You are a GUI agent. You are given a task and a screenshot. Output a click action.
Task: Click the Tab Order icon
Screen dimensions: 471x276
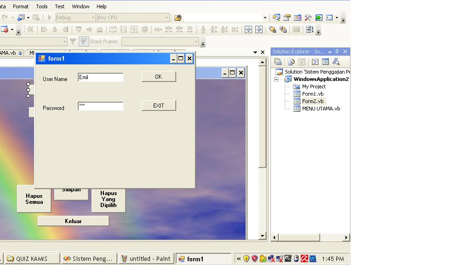pyautogui.click(x=310, y=29)
